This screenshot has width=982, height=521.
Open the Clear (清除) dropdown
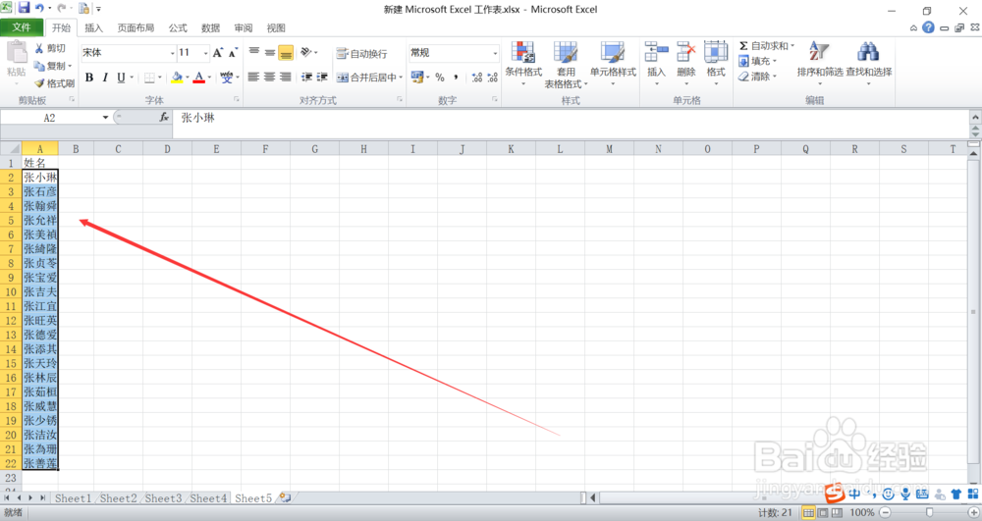tap(758, 77)
